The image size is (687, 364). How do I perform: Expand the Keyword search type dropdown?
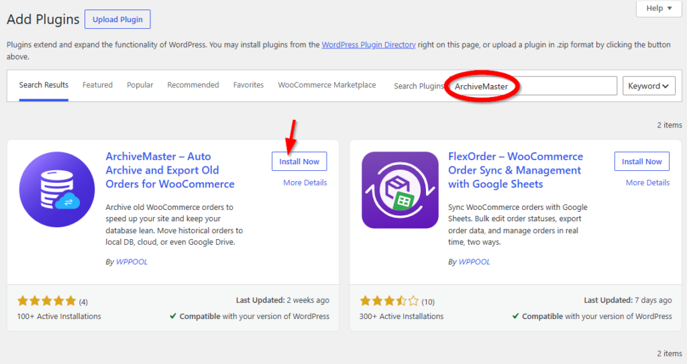pyautogui.click(x=649, y=86)
